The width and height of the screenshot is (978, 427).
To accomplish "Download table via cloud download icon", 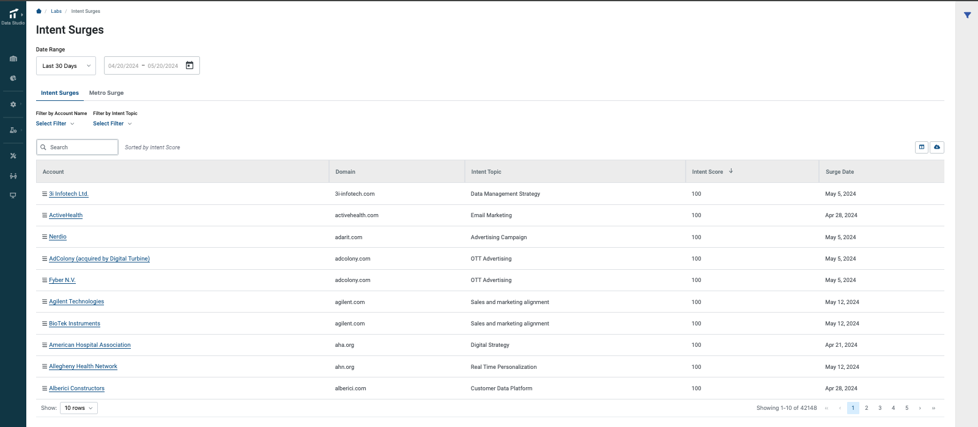I will tap(937, 147).
